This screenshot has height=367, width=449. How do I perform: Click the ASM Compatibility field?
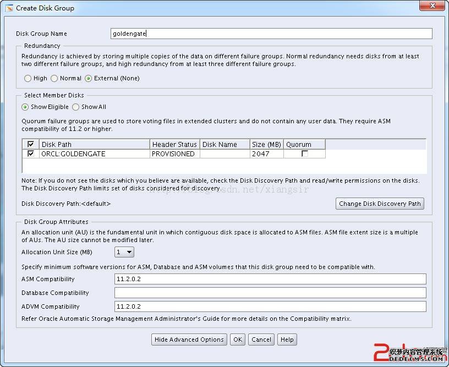pyautogui.click(x=270, y=279)
